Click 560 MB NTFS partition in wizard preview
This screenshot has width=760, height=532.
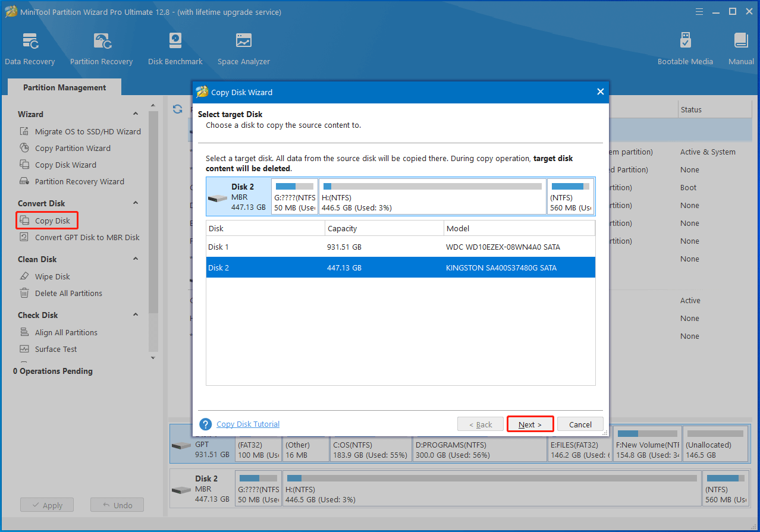(x=570, y=197)
